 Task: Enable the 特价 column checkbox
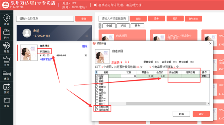97,95
